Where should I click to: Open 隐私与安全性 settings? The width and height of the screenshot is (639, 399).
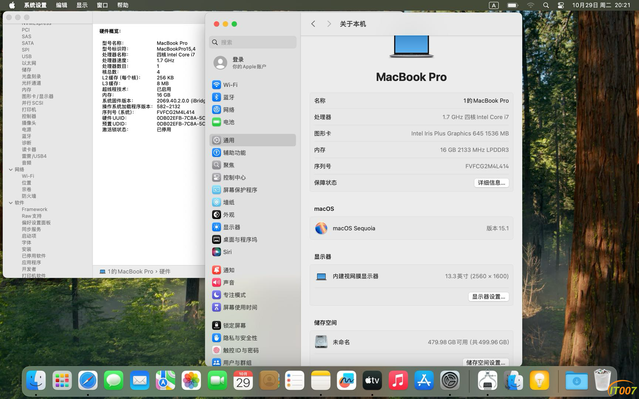coord(253,338)
